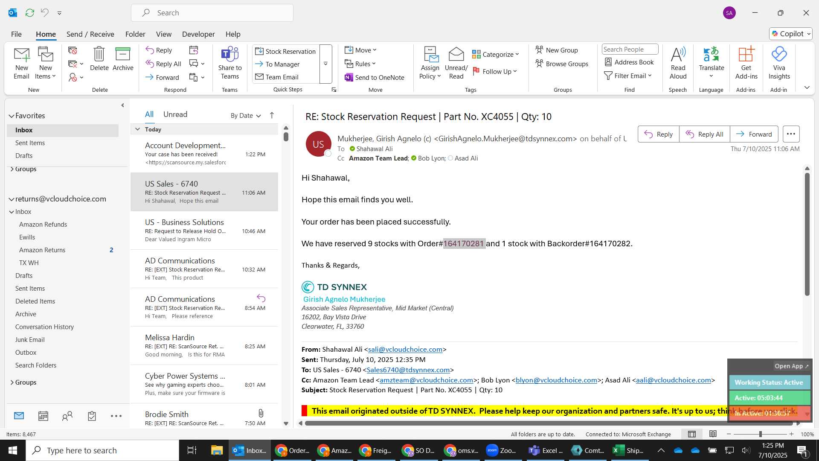Image resolution: width=819 pixels, height=461 pixels.
Task: Open the account profile SA avatar
Action: tap(729, 13)
